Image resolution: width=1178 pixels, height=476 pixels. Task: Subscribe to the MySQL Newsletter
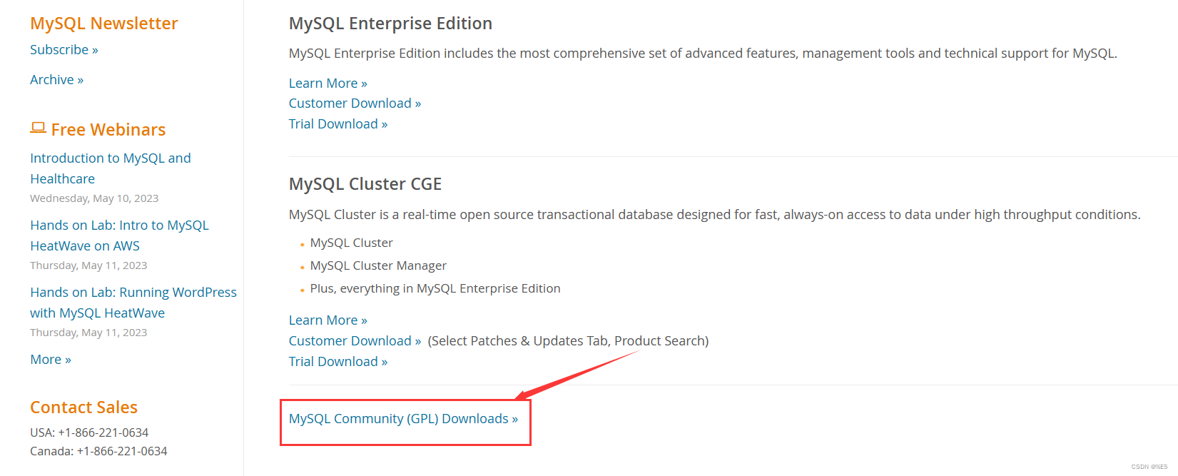tap(64, 50)
